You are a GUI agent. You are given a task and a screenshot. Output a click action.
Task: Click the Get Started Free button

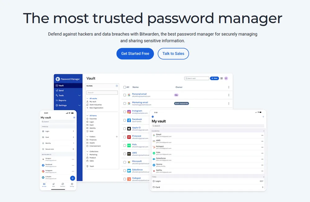(x=135, y=53)
